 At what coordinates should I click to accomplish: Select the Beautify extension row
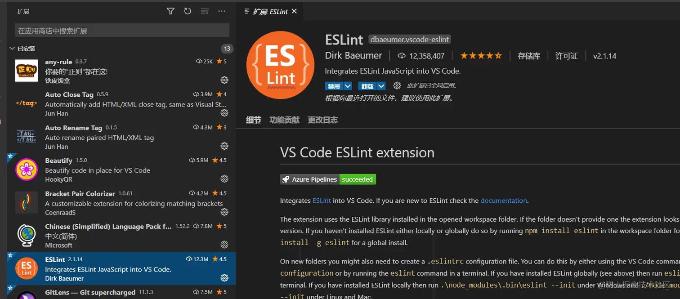click(121, 170)
